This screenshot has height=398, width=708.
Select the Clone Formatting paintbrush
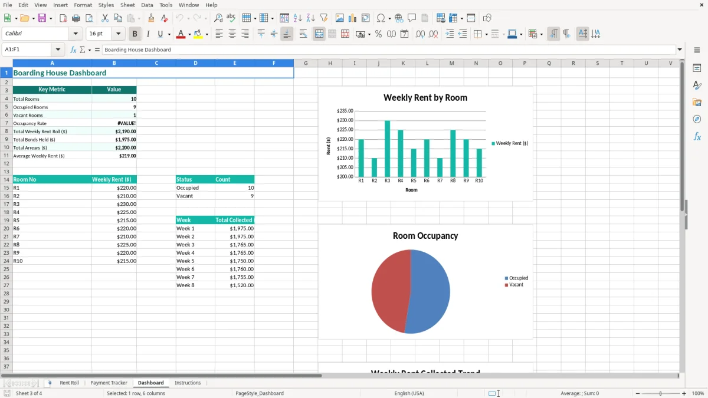[x=152, y=18]
